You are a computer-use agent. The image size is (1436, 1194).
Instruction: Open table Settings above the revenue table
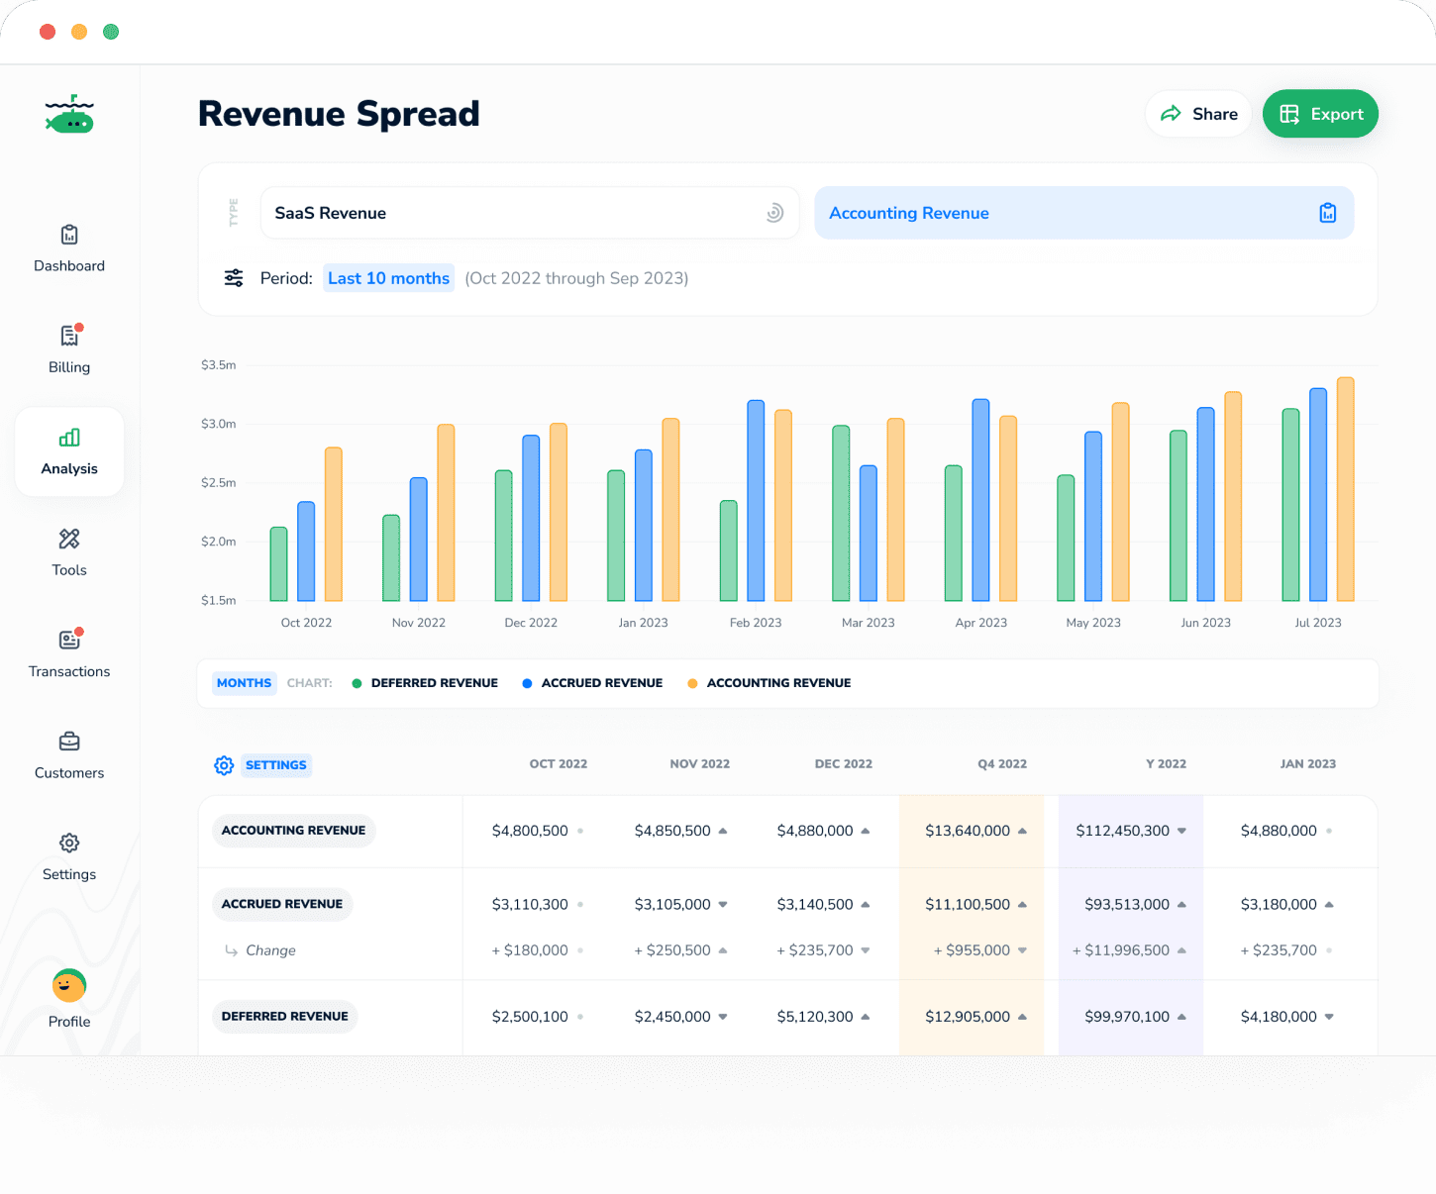point(261,764)
